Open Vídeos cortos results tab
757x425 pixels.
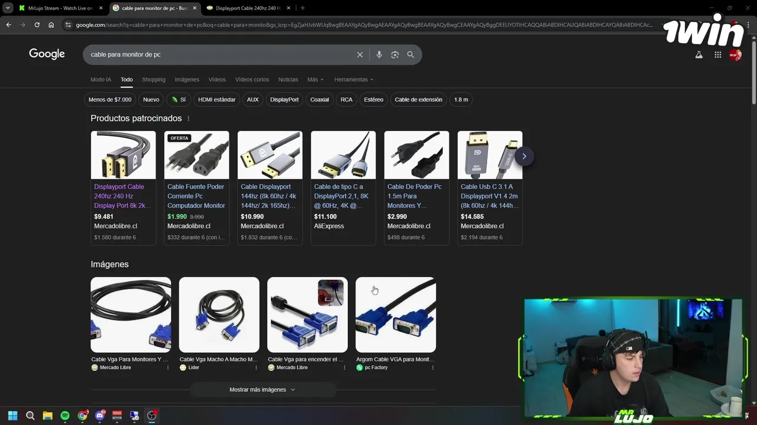252,79
